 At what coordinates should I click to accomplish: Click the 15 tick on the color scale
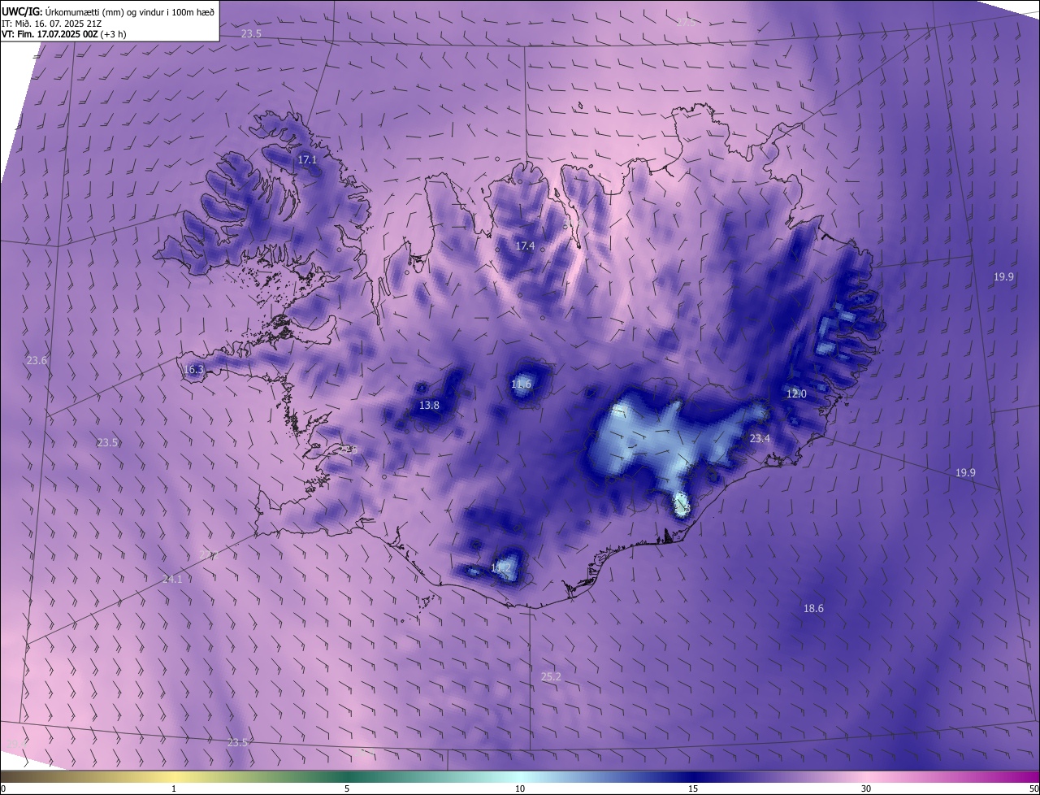(693, 788)
